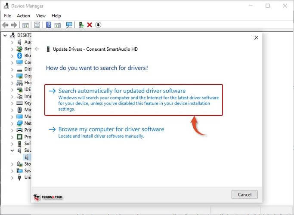Expand the Audio inputs category
Image resolution: width=294 pixels, height=215 pixels.
[12, 42]
